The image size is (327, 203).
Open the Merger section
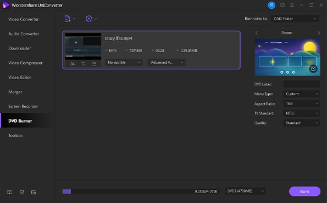click(x=15, y=92)
